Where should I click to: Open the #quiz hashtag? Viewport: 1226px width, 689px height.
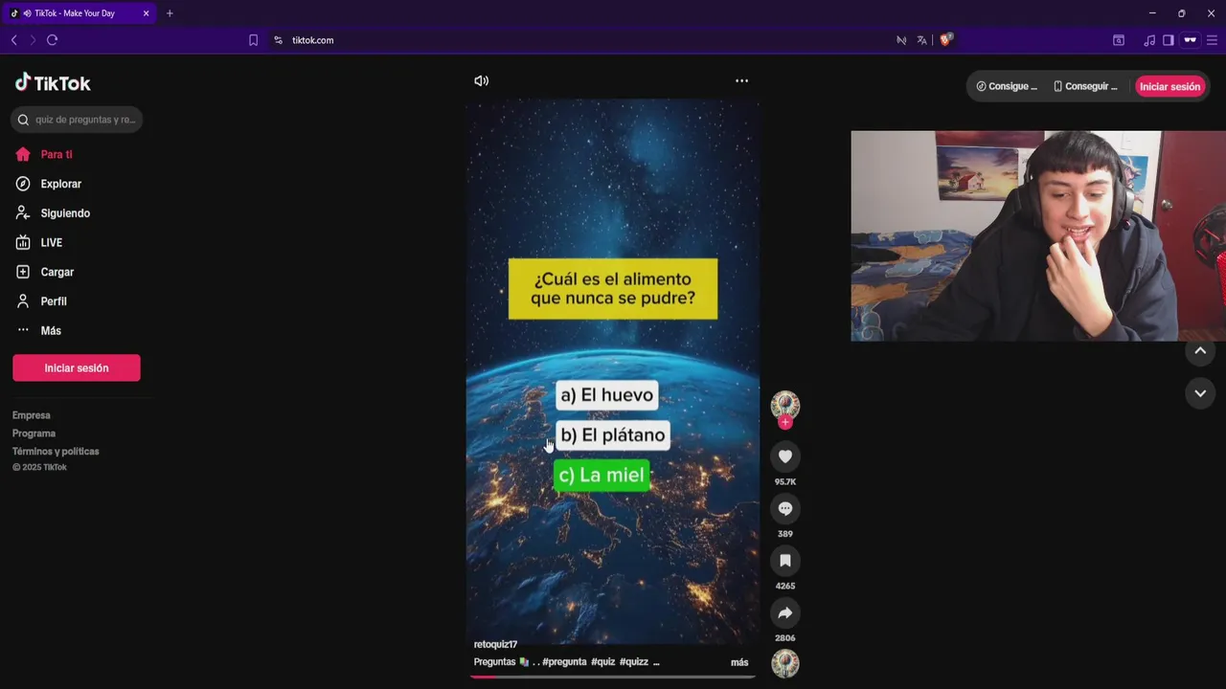coord(603,662)
